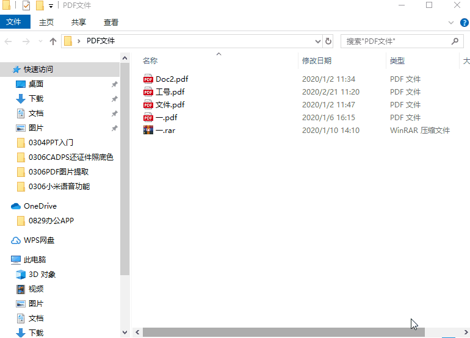Open 文档 under 此电脑
The width and height of the screenshot is (470, 338).
(x=36, y=318)
